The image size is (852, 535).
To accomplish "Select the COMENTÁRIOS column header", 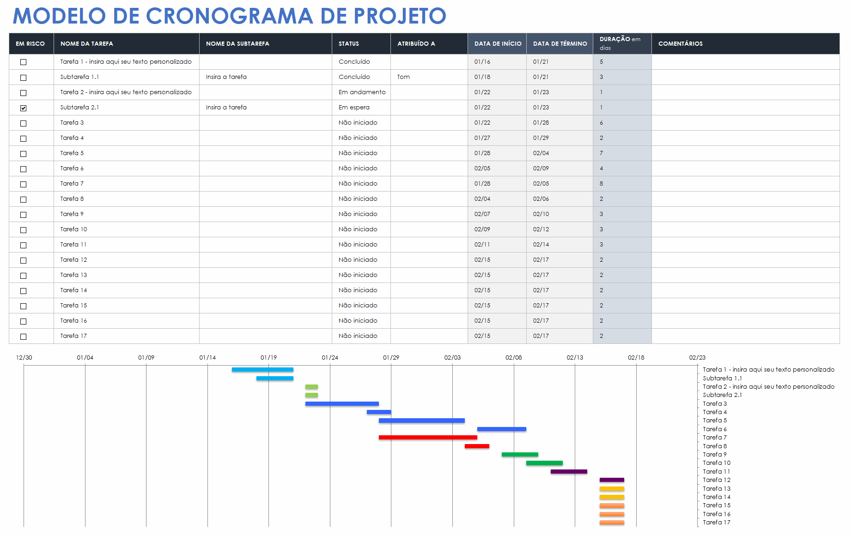I will (x=746, y=43).
